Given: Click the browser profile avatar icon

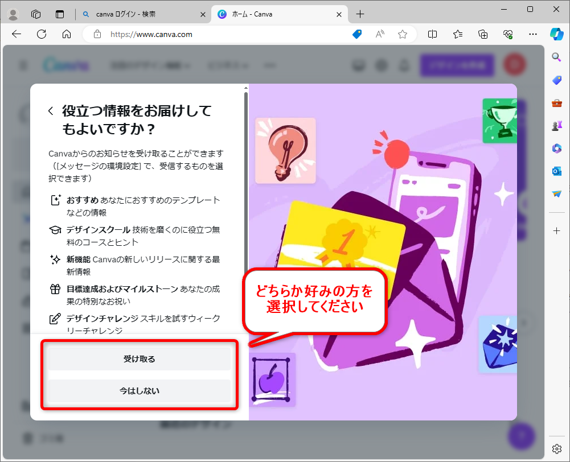Looking at the screenshot, I should point(13,14).
